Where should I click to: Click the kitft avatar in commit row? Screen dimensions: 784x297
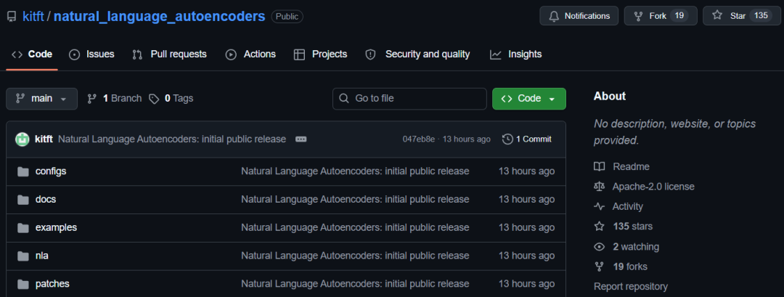click(22, 139)
